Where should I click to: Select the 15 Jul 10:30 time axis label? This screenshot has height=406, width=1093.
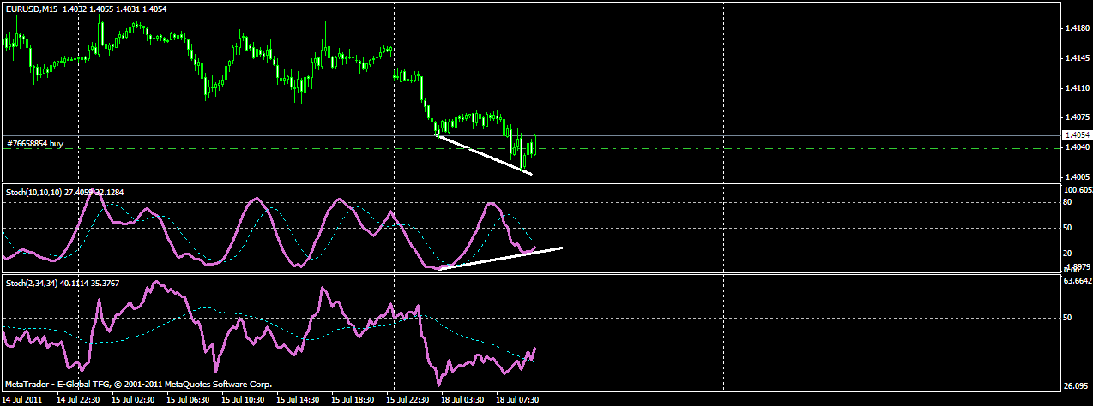point(243,399)
